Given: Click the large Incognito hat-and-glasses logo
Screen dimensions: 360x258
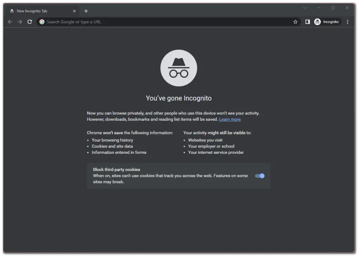Looking at the screenshot, I should click(x=179, y=68).
